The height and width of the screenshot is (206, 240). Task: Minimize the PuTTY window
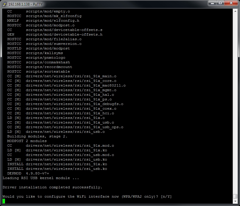point(212,3)
